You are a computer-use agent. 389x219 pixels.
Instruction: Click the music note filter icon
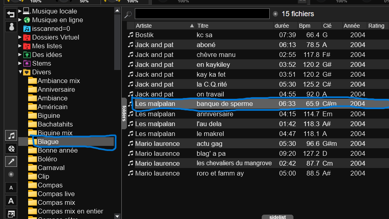tap(11, 136)
